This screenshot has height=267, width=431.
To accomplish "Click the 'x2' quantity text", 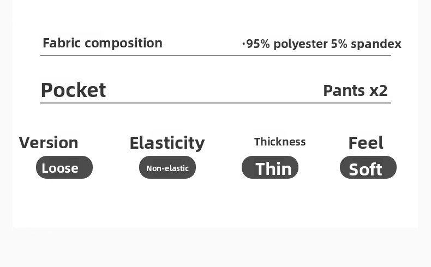I will point(379,90).
